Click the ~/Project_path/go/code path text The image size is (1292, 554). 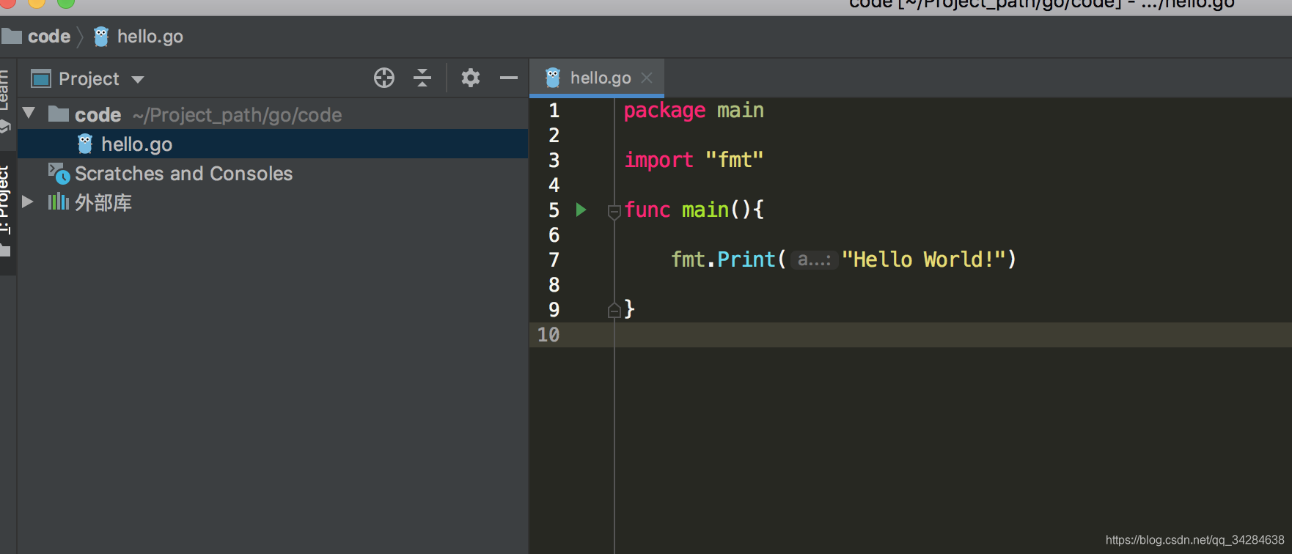[237, 115]
